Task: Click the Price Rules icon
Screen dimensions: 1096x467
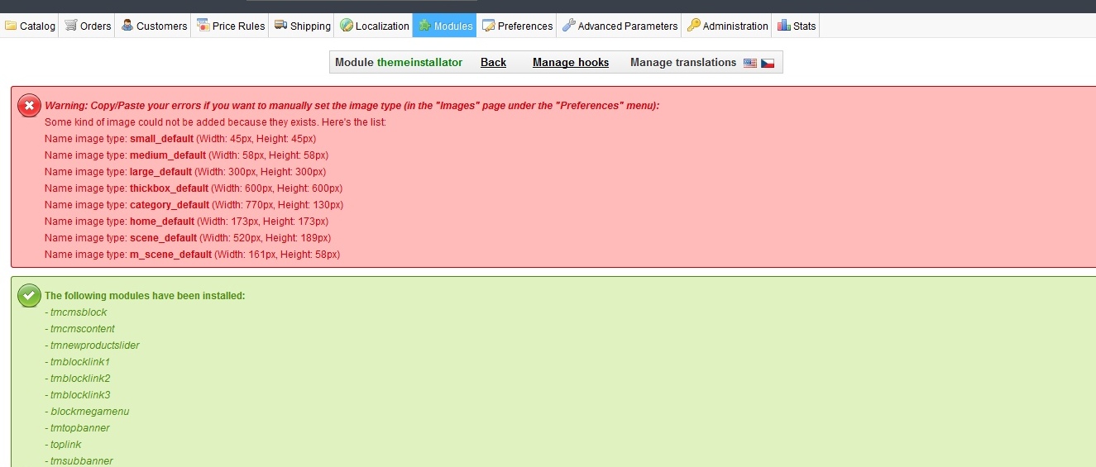Action: pyautogui.click(x=203, y=26)
